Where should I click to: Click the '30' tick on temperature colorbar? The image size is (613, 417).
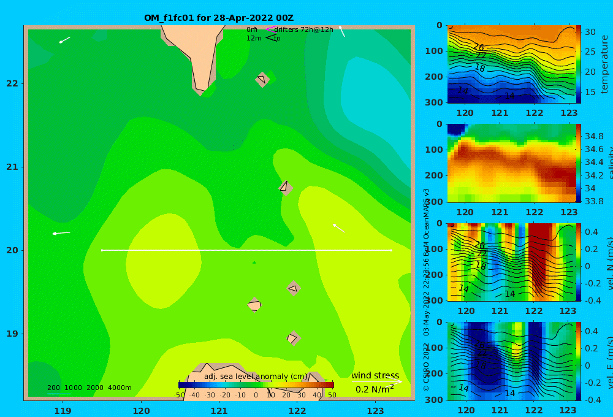590,32
